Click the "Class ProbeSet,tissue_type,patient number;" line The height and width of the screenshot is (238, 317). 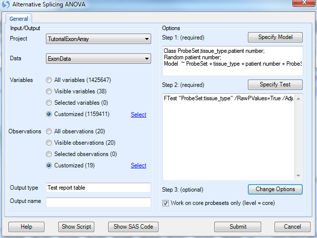[x=214, y=51]
